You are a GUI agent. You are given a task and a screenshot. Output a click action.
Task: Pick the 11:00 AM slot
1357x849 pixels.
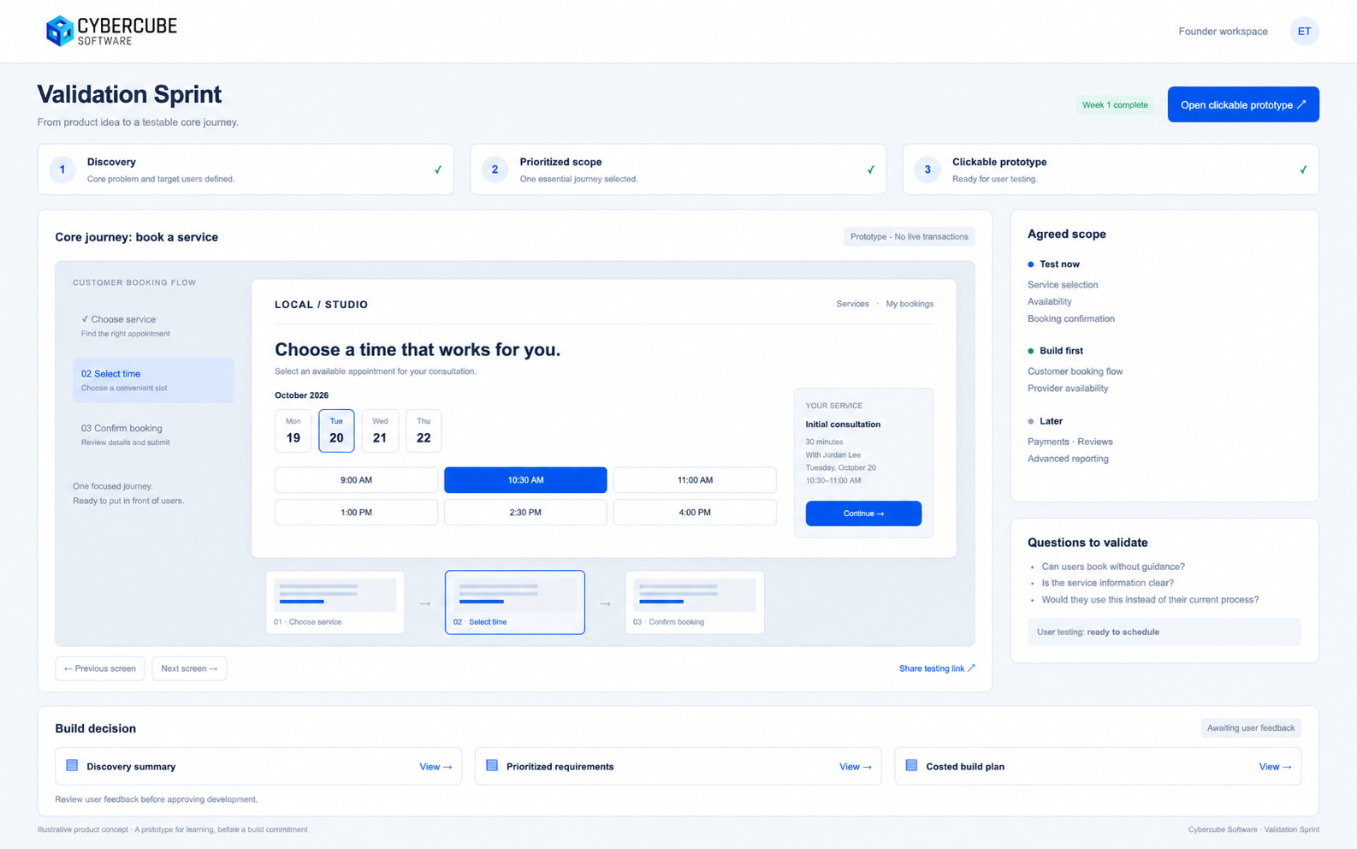(695, 480)
